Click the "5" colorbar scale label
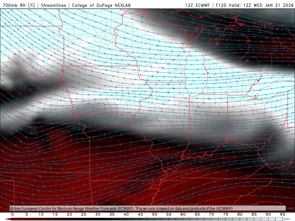 pos(27,214)
